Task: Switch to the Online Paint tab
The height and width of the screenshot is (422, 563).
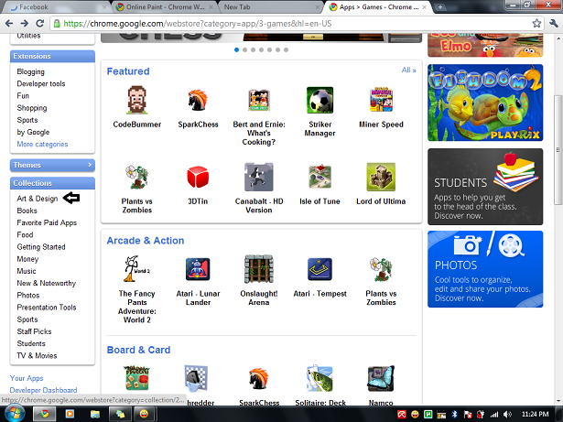Action: 164,7
